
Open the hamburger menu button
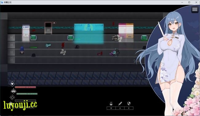[x=195, y=10]
